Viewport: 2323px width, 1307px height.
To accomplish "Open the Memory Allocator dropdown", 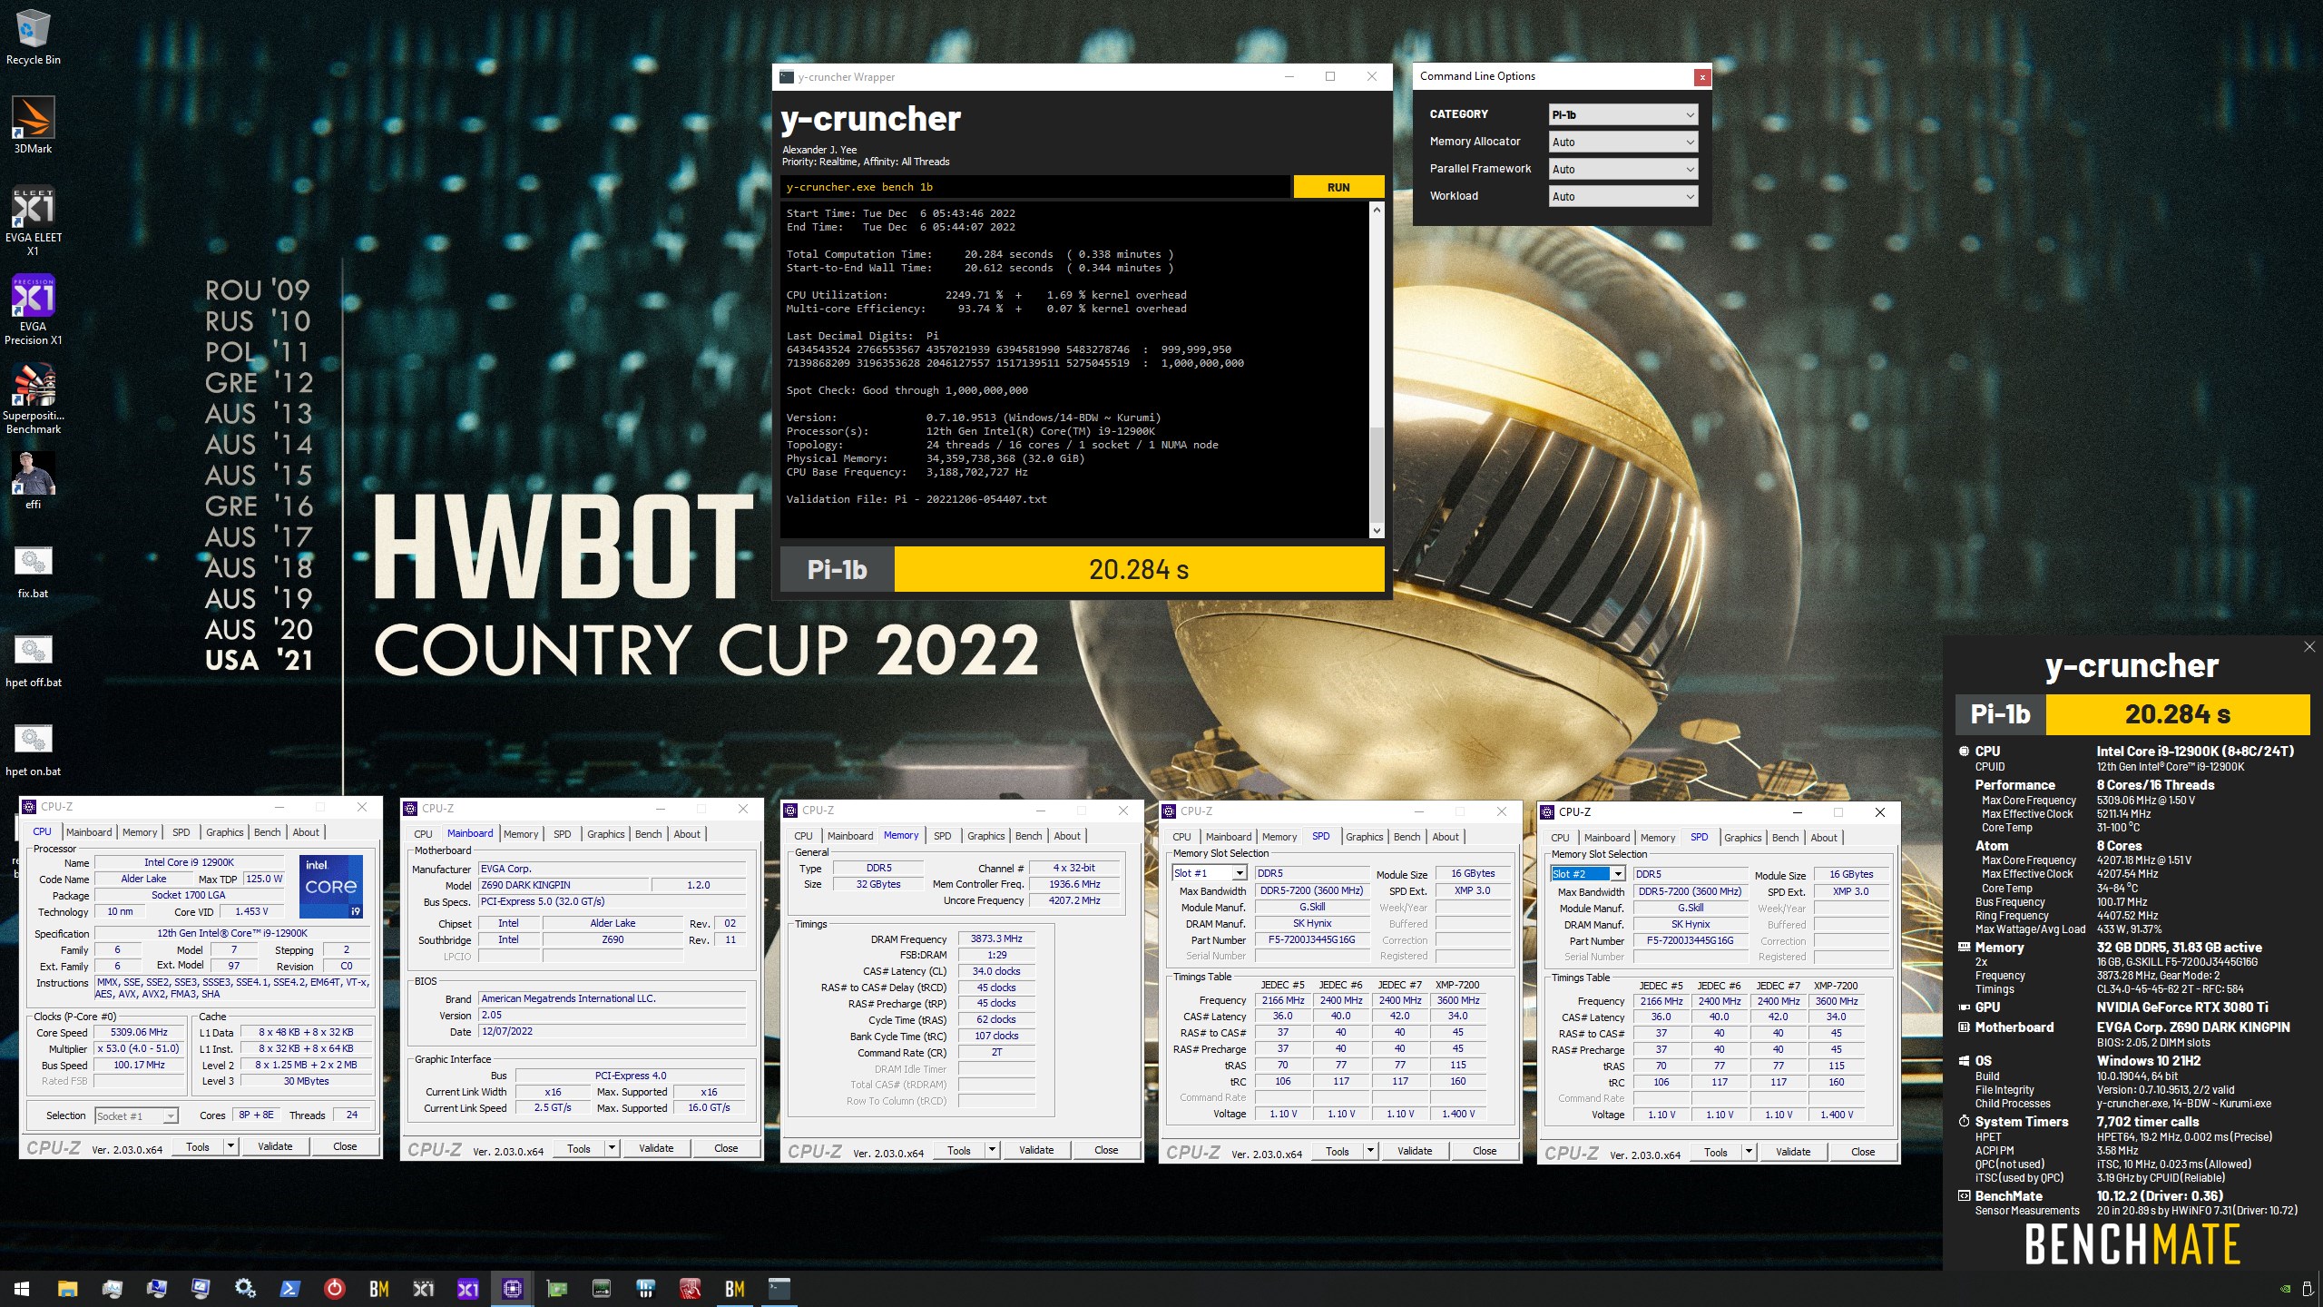I will click(x=1622, y=142).
